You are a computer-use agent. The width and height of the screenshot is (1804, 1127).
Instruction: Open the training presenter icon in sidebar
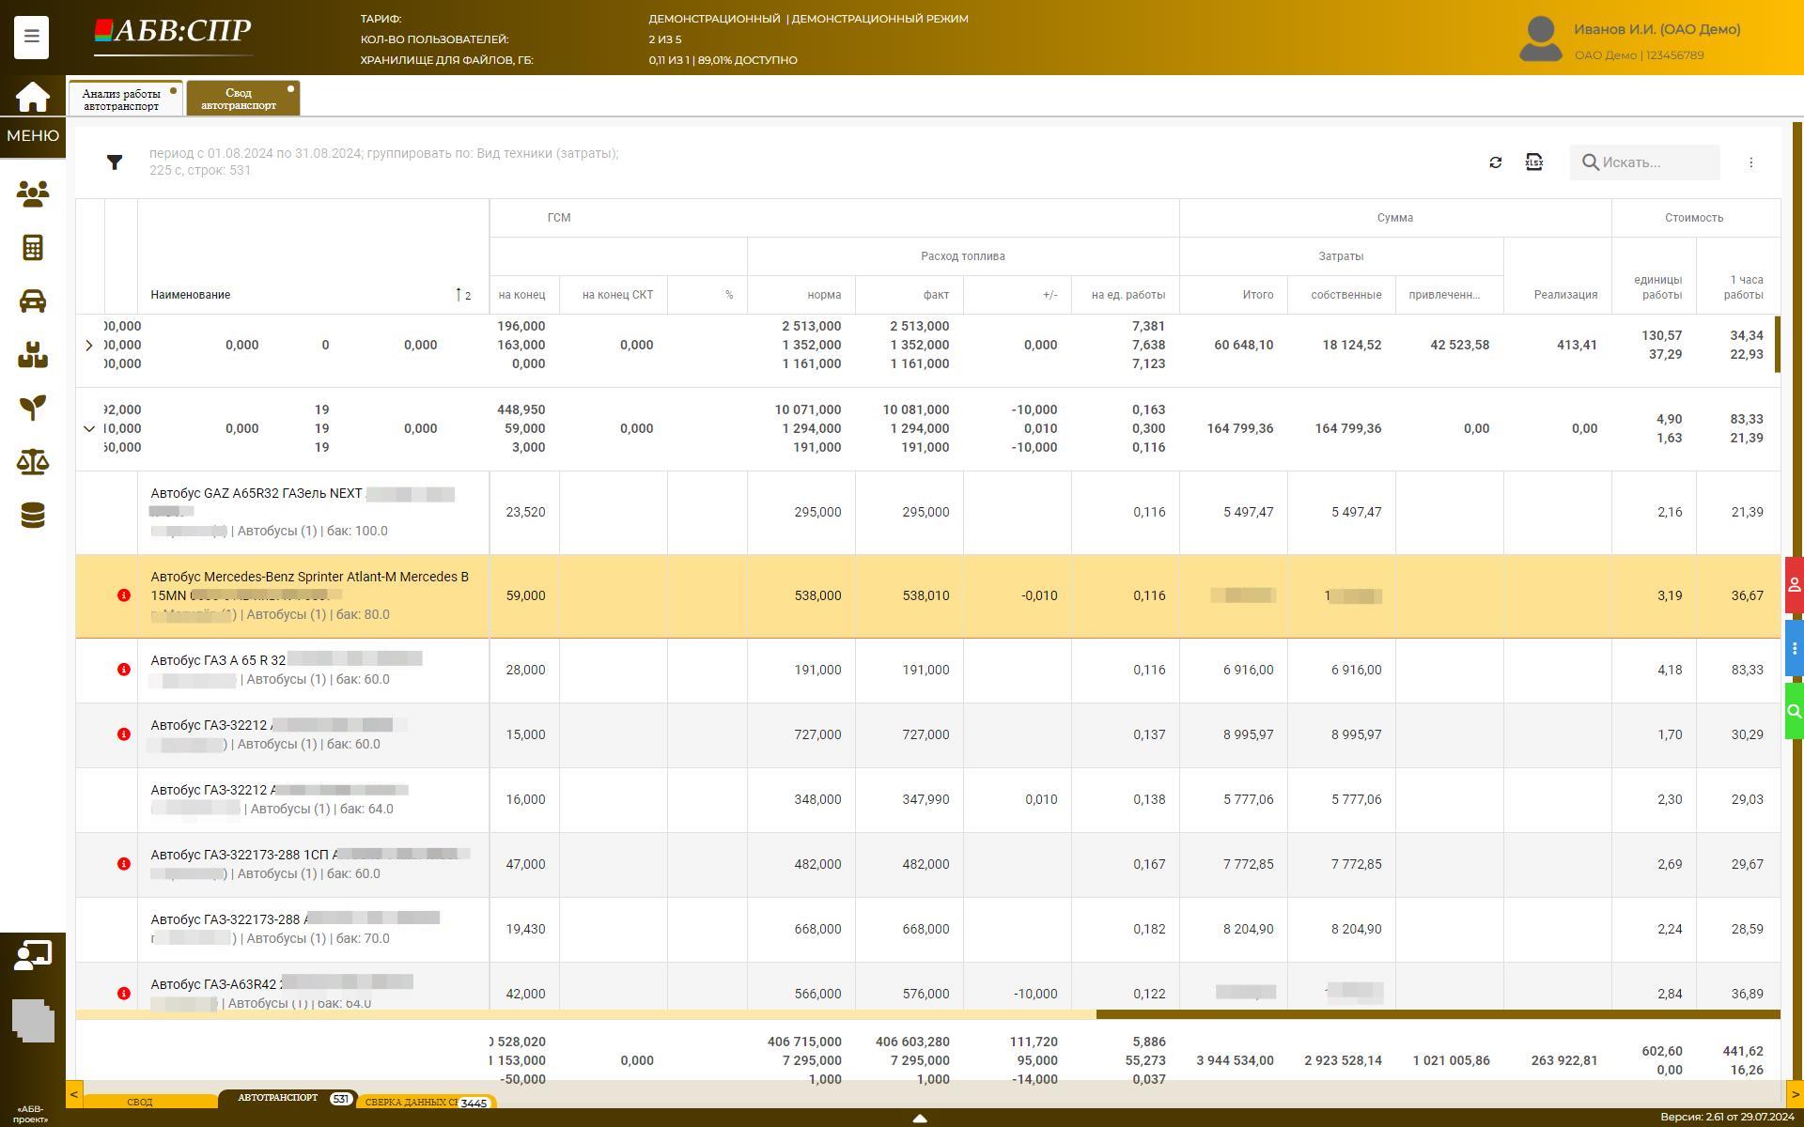(x=33, y=954)
